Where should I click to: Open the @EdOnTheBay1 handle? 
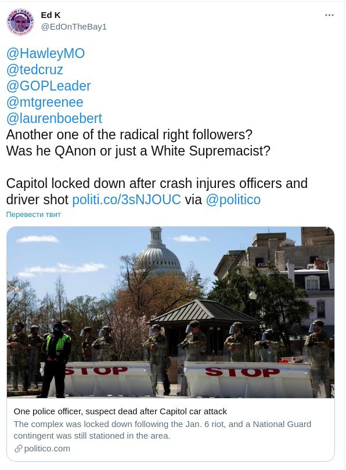pyautogui.click(x=74, y=27)
